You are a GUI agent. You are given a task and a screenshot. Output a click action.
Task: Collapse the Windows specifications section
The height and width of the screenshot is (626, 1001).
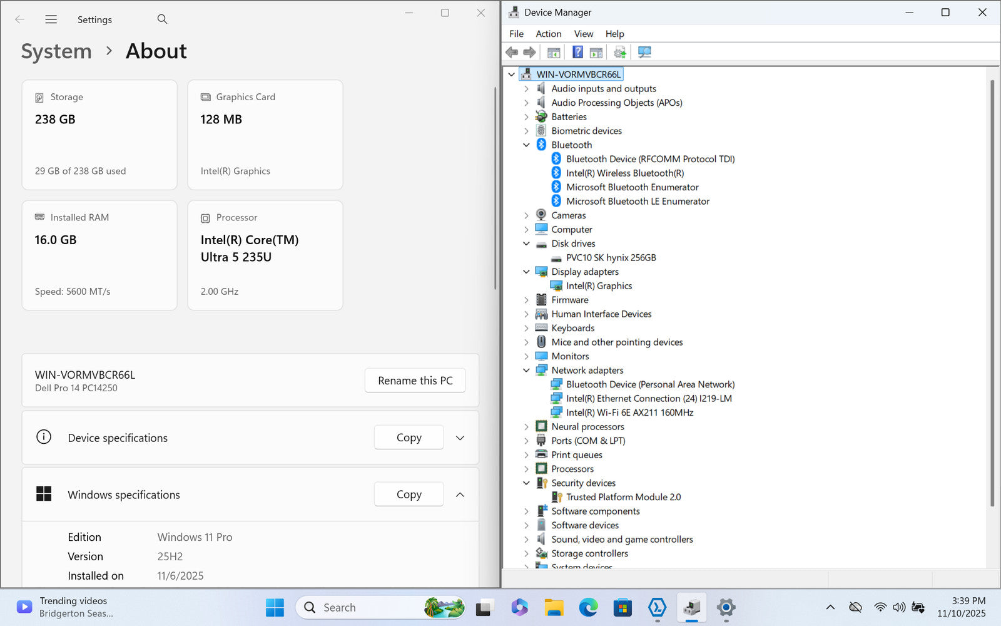(x=460, y=495)
